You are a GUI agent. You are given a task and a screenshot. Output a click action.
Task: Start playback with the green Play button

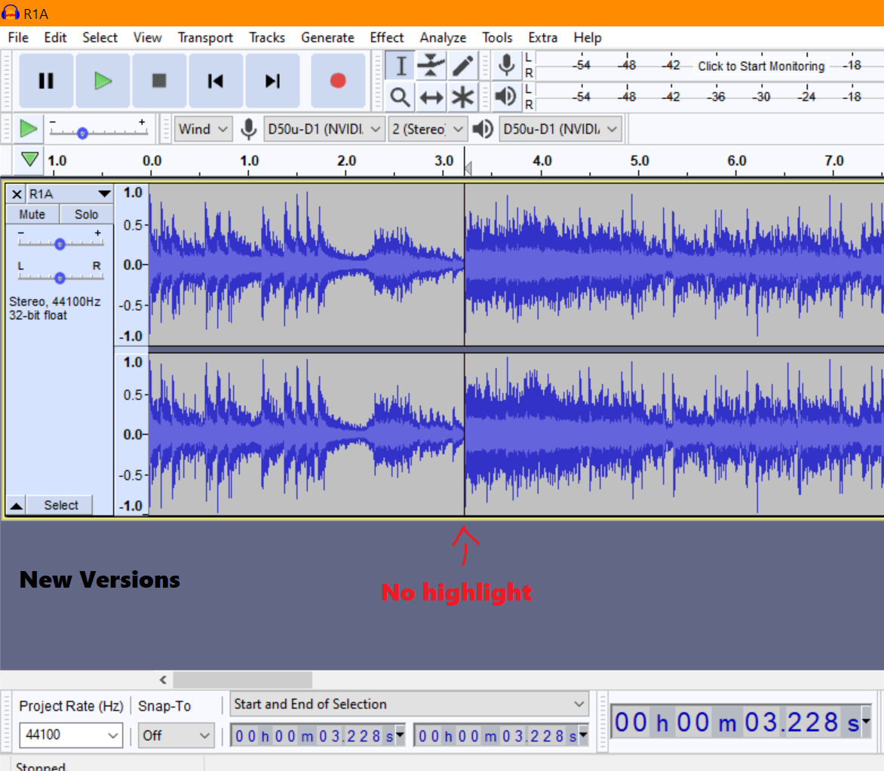tap(103, 81)
